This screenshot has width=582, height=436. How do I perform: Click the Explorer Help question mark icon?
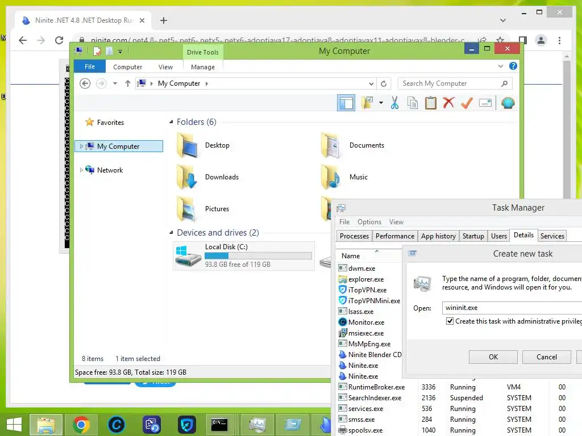tap(513, 66)
